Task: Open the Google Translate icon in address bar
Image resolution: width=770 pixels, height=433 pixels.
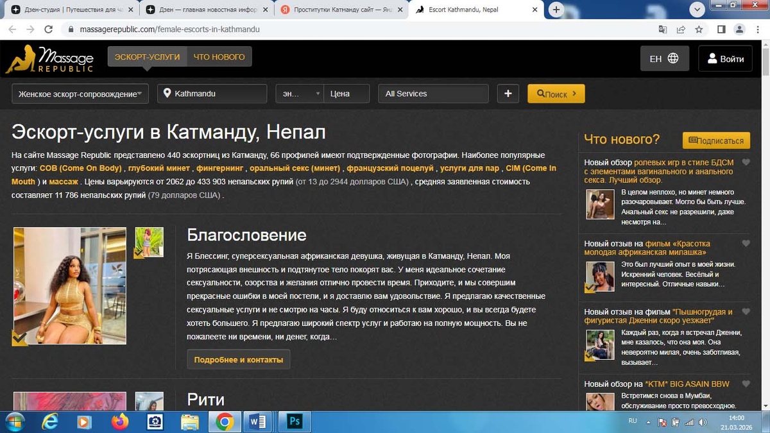Action: point(663,29)
